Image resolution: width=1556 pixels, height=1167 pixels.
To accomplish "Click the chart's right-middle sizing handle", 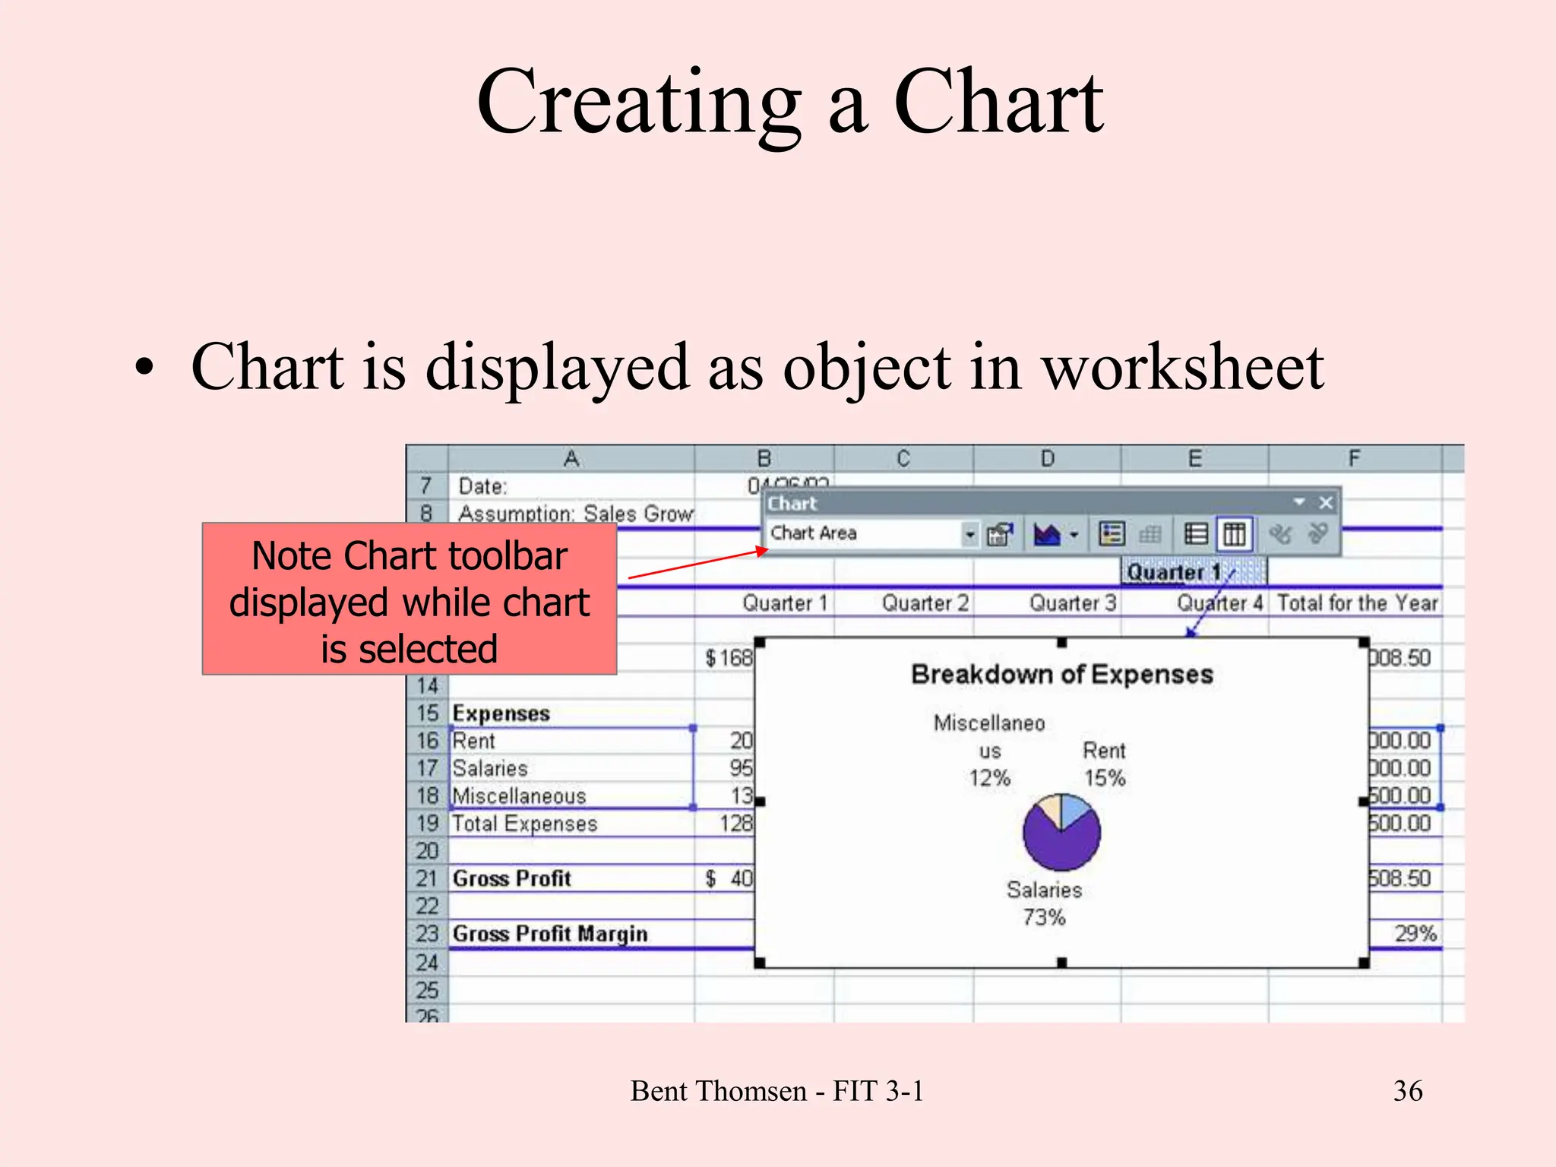I will point(1364,802).
